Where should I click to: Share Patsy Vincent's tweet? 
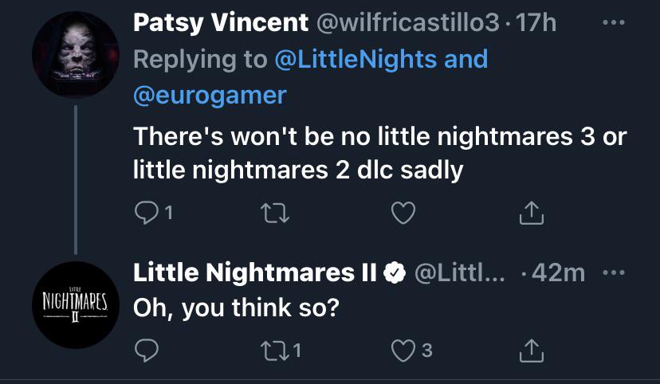click(x=532, y=213)
